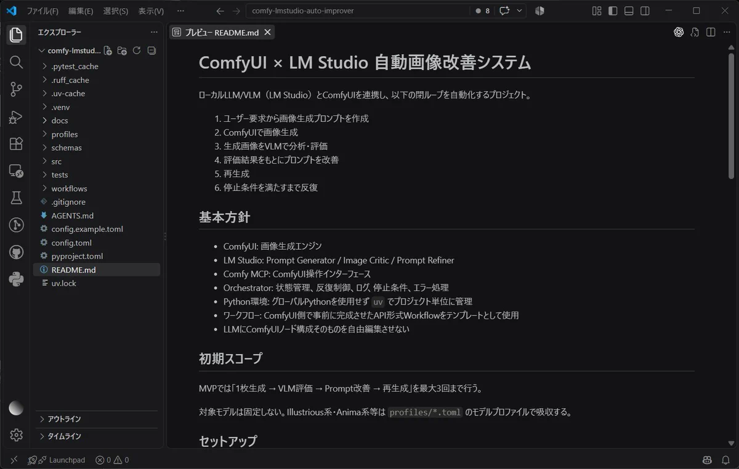Open the Testing flask view
Viewport: 739px width, 469px height.
pyautogui.click(x=17, y=198)
